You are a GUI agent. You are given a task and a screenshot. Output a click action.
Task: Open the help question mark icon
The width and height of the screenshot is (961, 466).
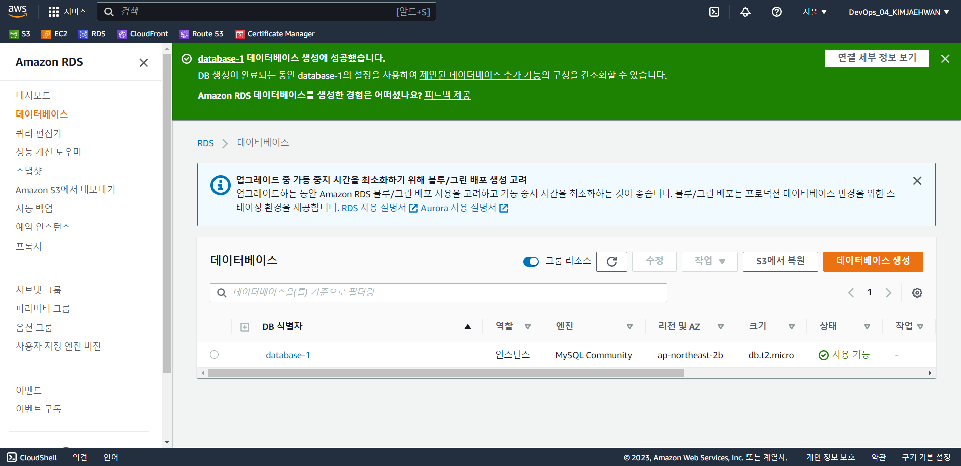[777, 12]
